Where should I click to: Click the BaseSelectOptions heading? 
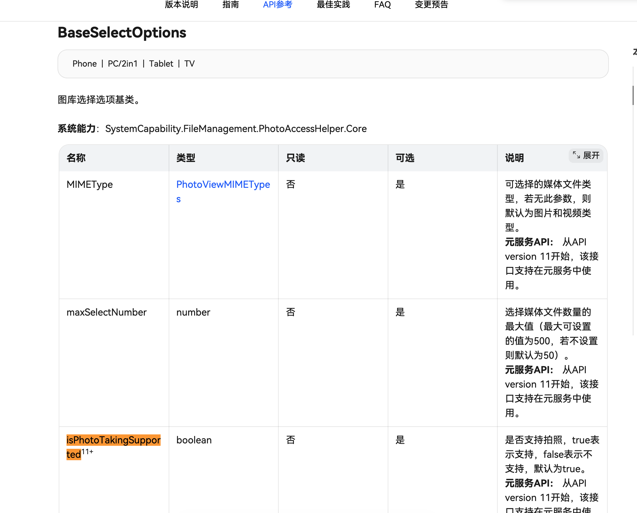click(122, 32)
